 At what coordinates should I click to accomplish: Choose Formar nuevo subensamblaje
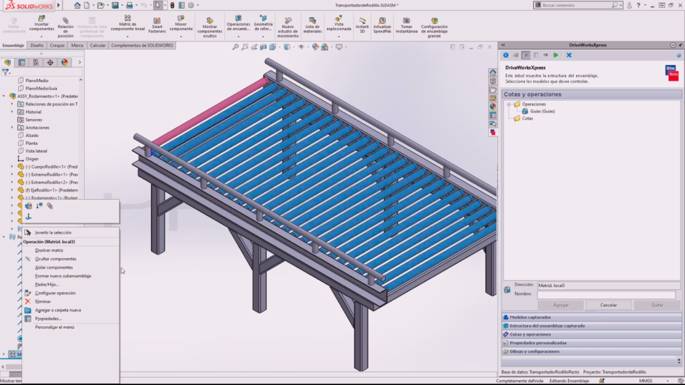[70, 276]
